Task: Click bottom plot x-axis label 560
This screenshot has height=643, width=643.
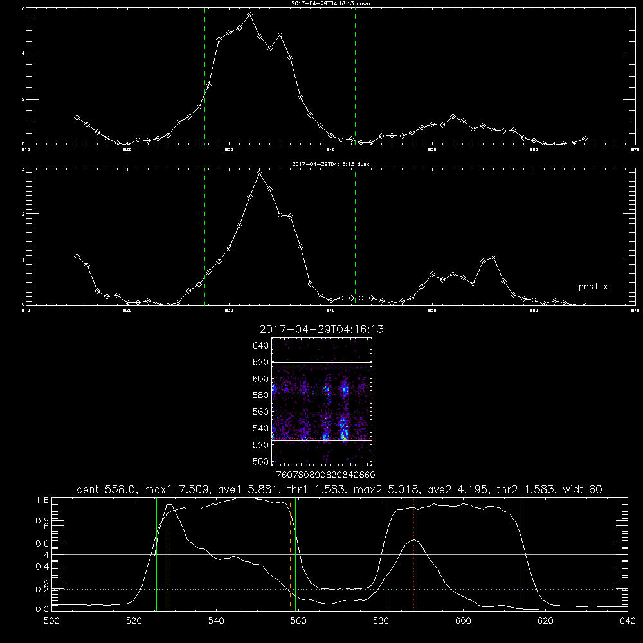Action: [298, 621]
